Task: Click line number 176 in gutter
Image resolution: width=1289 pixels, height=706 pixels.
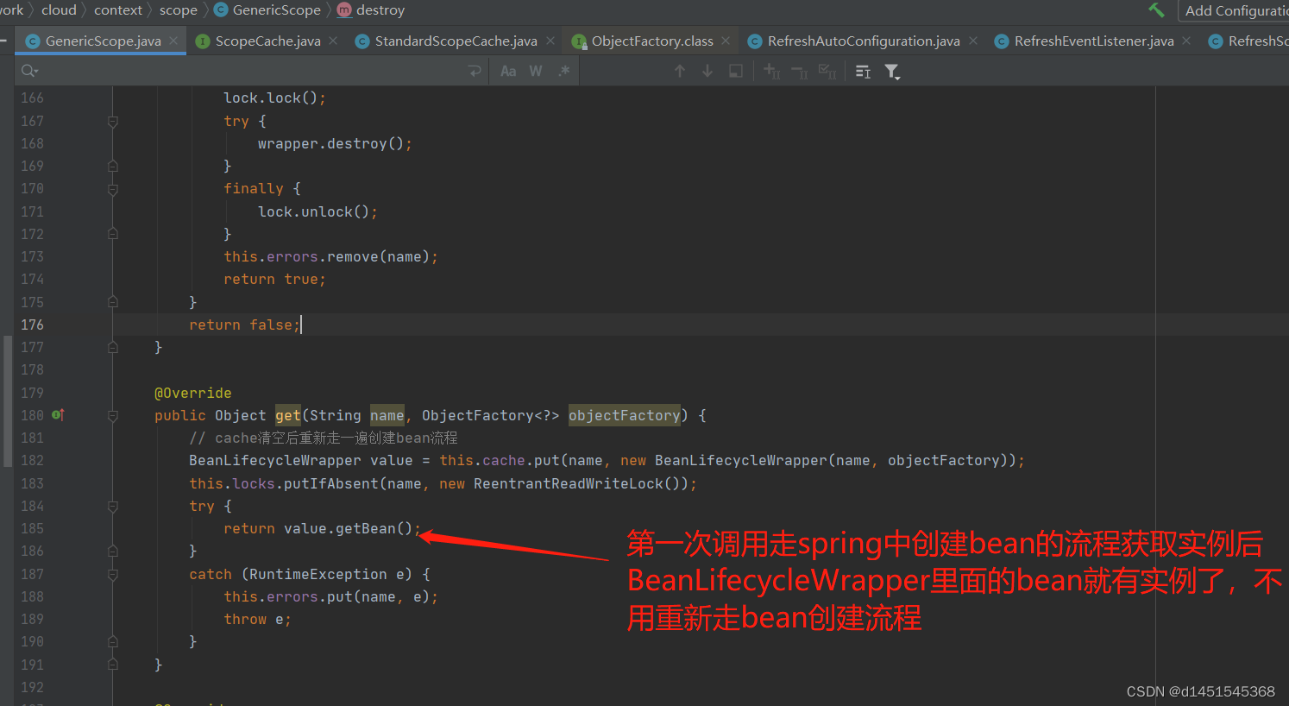Action: pyautogui.click(x=32, y=325)
